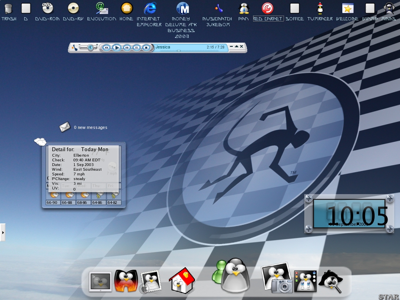Click the 0 new messages text
Viewport: 400px width, 300px height.
pyautogui.click(x=91, y=127)
